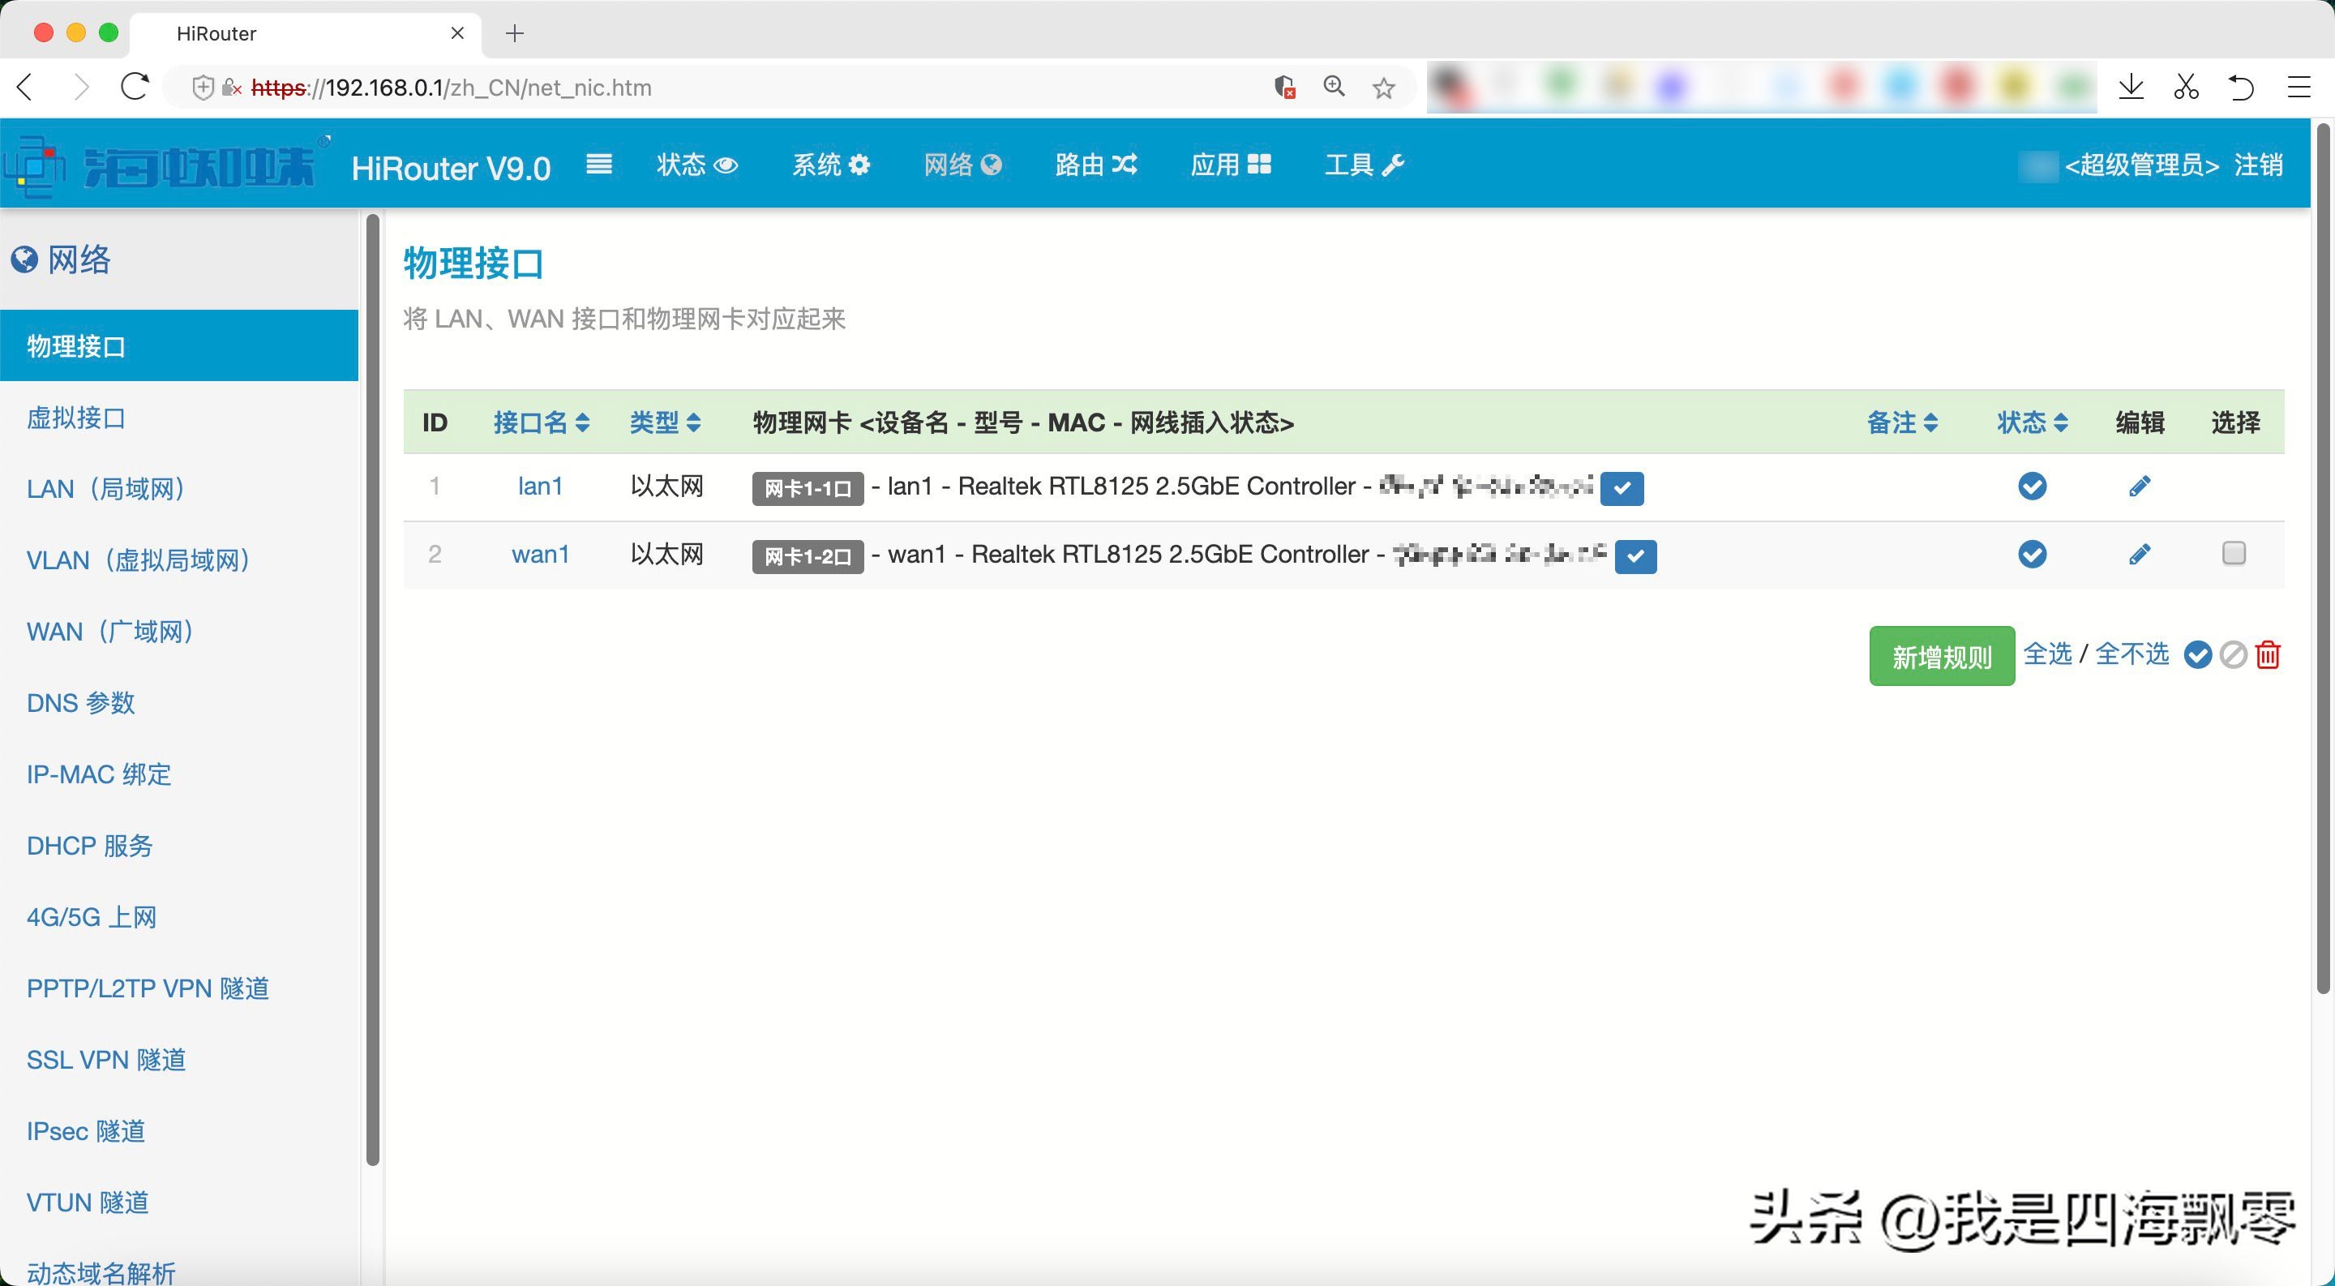
Task: Sort table by 备注 column
Action: coord(1904,422)
